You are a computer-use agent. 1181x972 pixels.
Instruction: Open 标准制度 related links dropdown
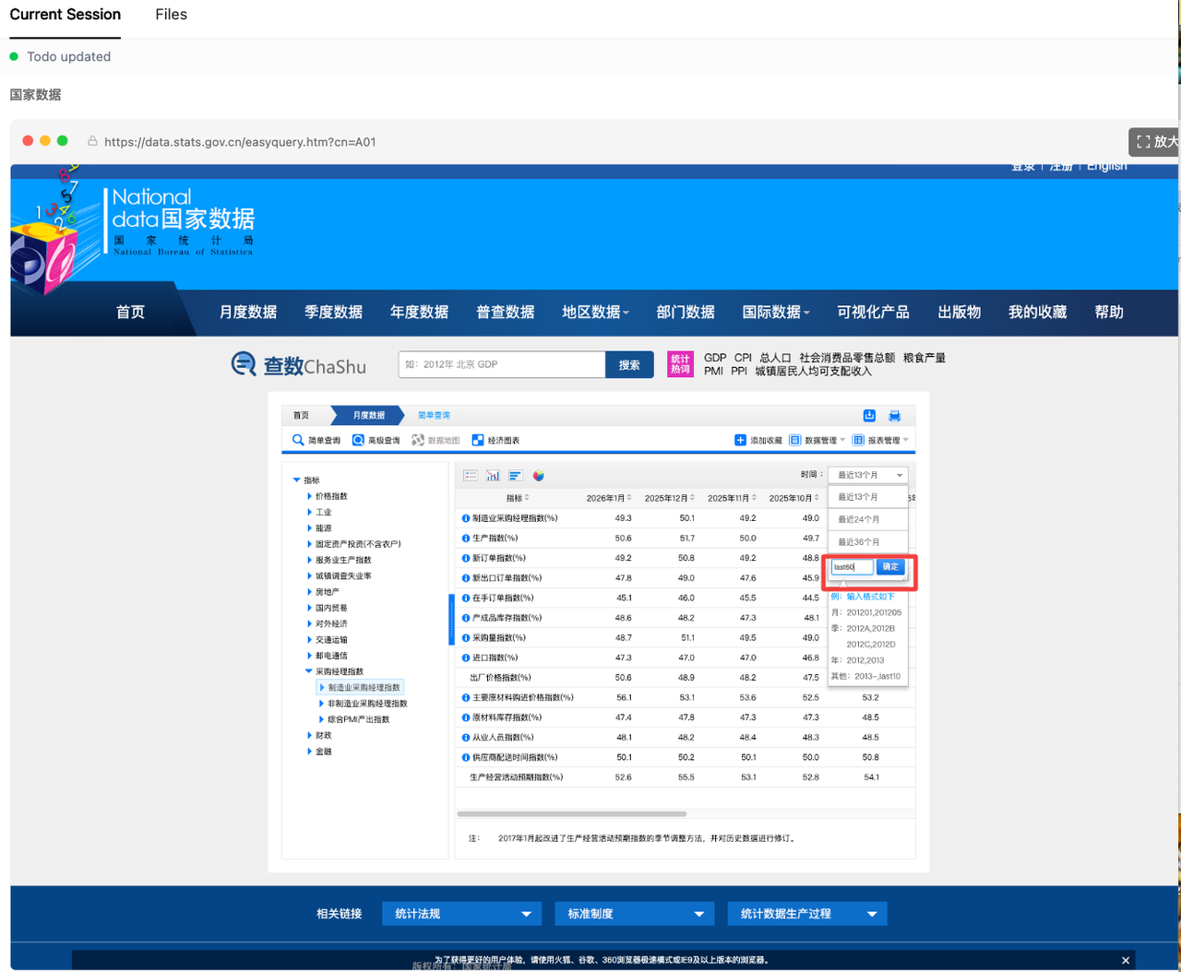coord(634,914)
